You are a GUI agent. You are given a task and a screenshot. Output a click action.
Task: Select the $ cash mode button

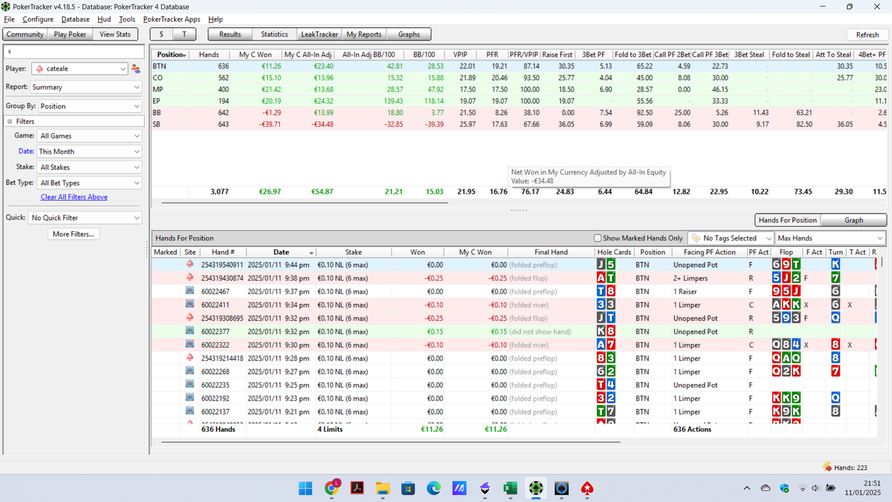[162, 34]
